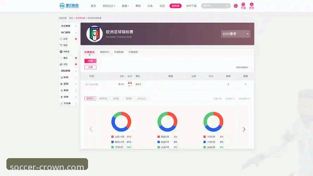Expand the 大洋洲 row chevron

(76, 104)
